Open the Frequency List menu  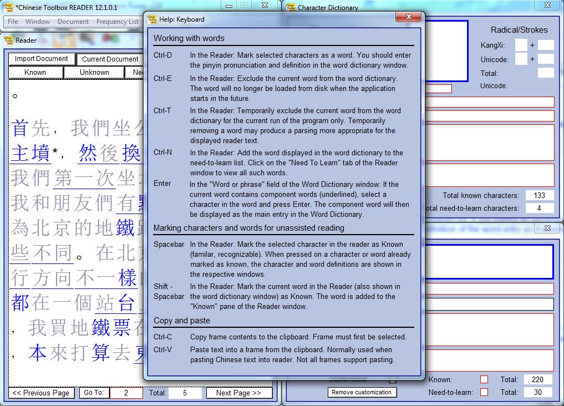point(117,22)
